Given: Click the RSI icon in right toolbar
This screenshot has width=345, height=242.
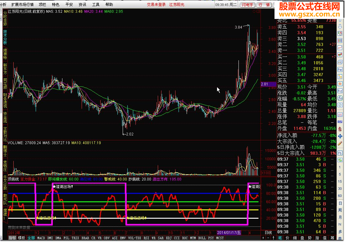Looking at the screenshot, I should (340, 122).
